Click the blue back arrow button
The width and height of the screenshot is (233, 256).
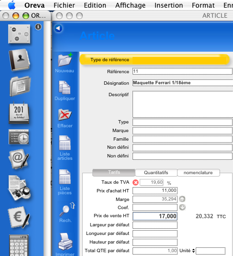pos(58,28)
